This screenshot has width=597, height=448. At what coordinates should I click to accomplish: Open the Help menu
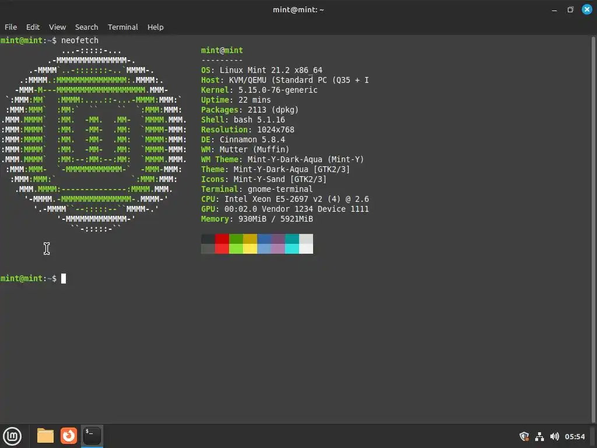tap(155, 27)
